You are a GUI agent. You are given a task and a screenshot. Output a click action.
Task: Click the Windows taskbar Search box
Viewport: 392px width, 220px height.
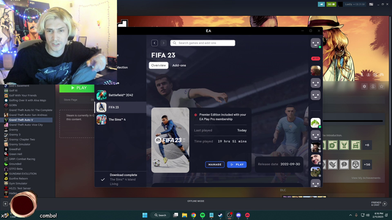point(160,215)
